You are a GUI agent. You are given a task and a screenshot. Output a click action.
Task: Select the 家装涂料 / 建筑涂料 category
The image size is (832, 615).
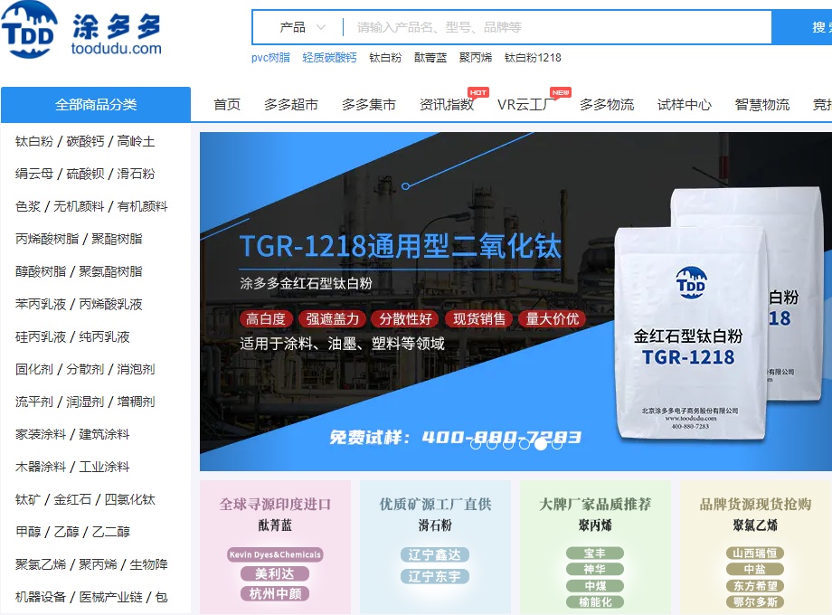(72, 434)
